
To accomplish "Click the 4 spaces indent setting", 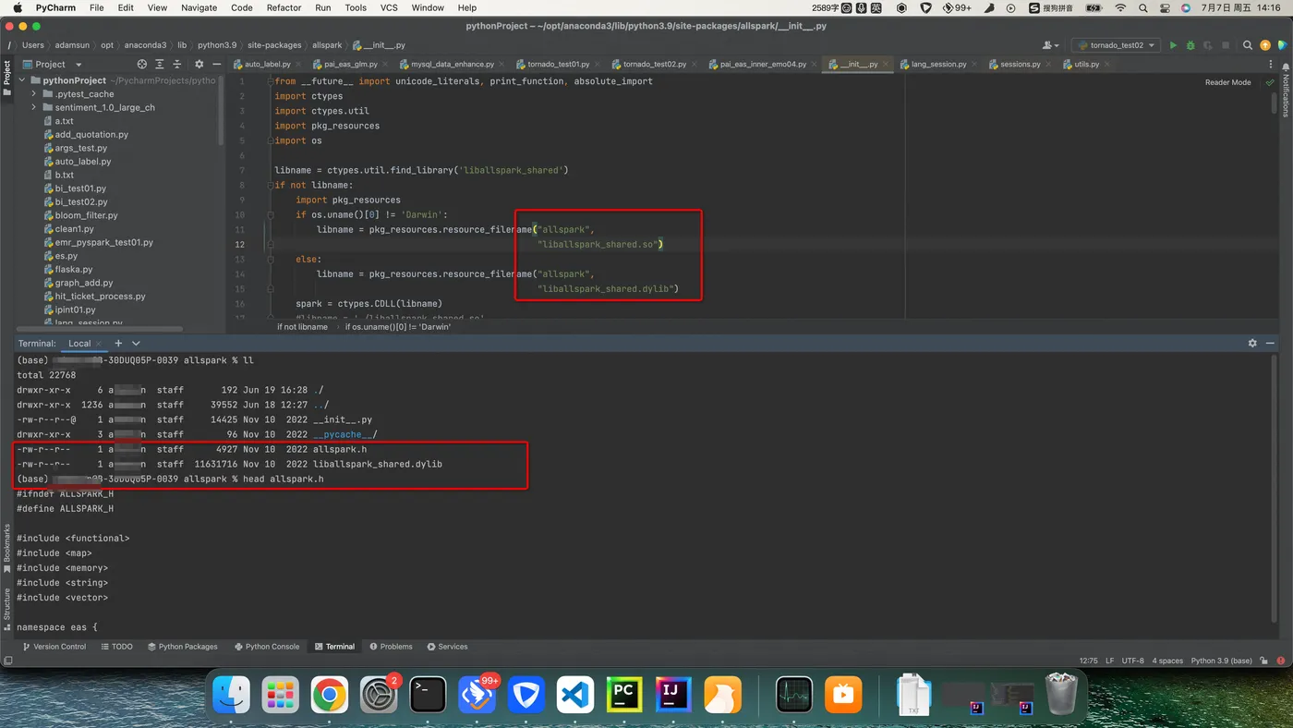I will [x=1168, y=661].
